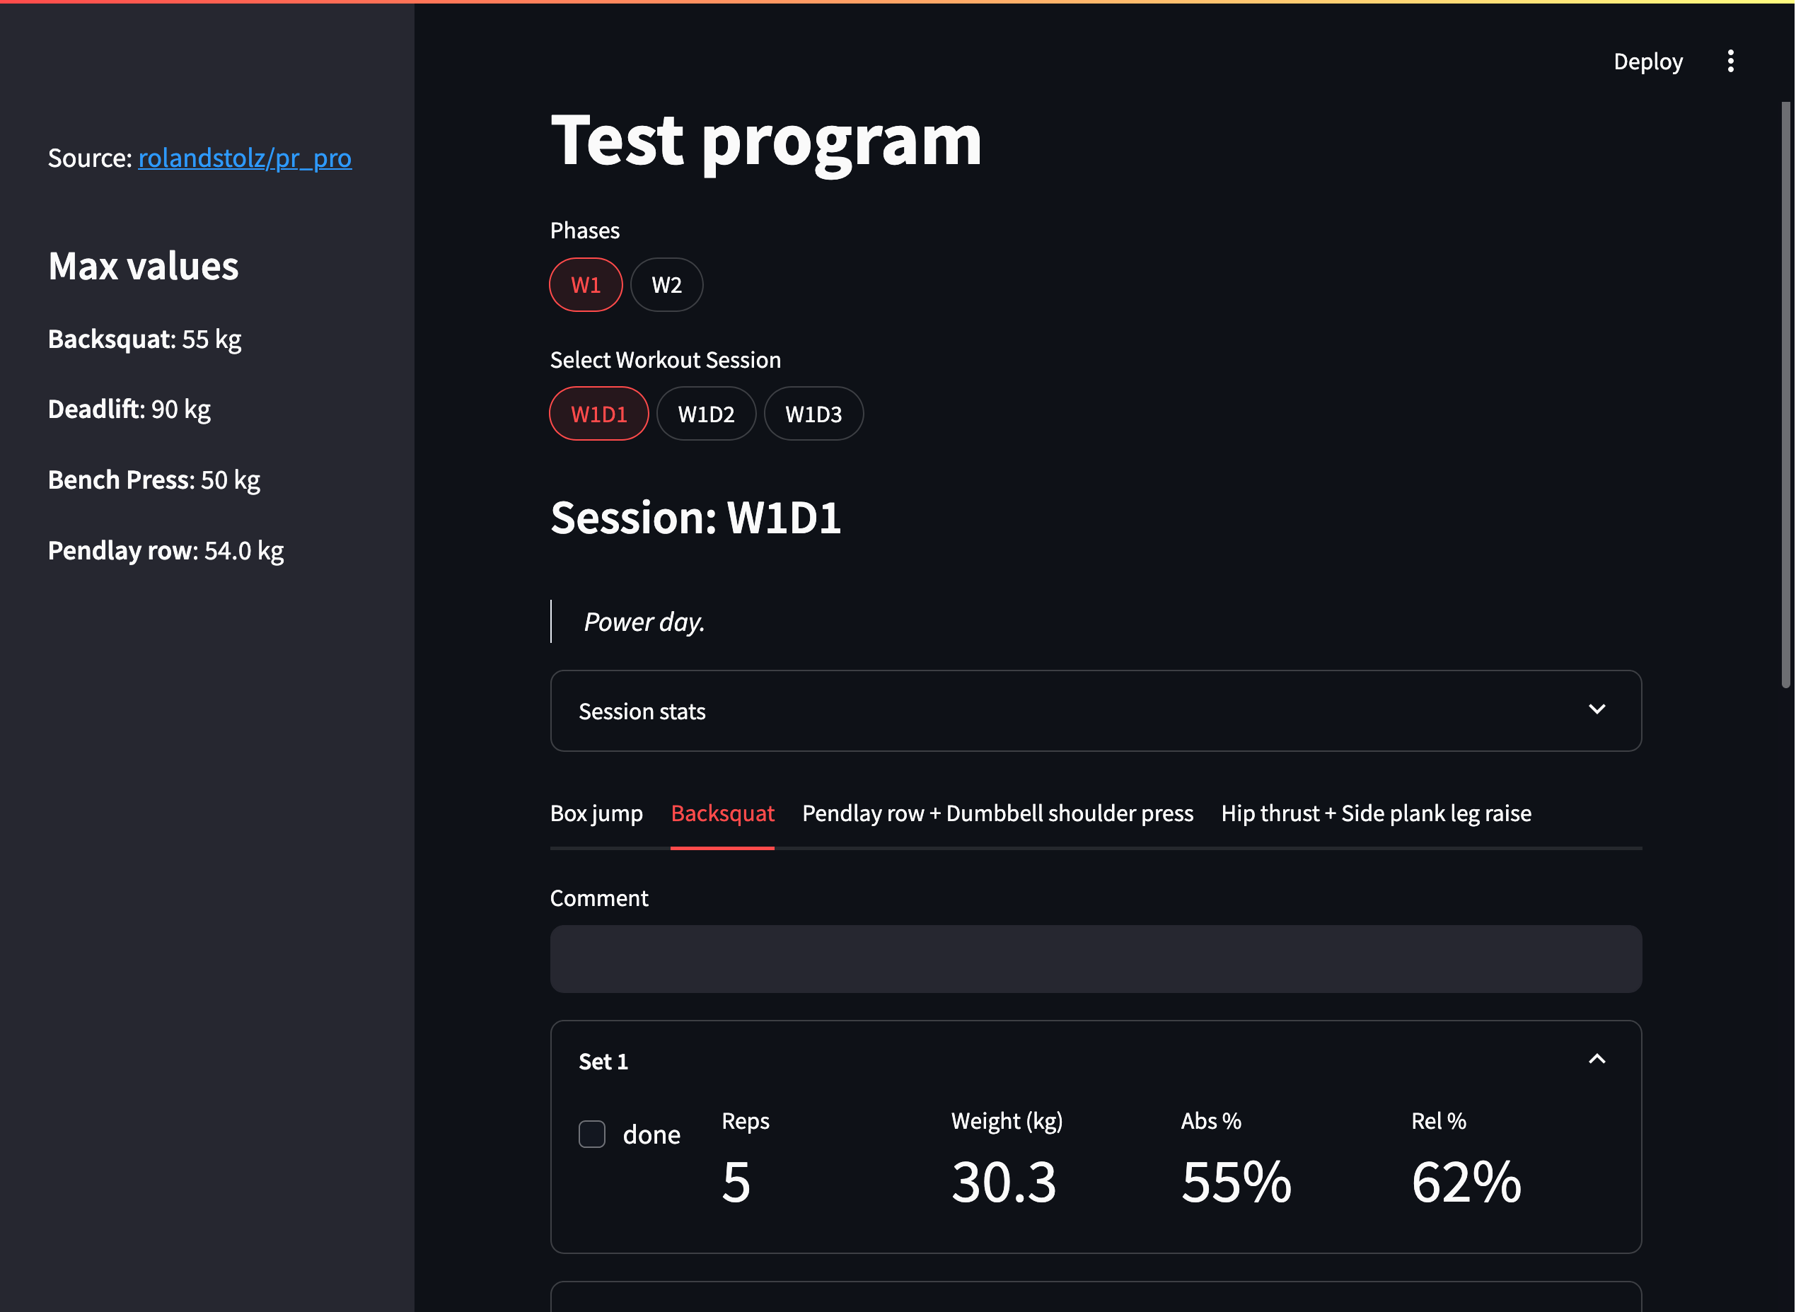Click the page's vertical scrollbar

tap(1785, 394)
